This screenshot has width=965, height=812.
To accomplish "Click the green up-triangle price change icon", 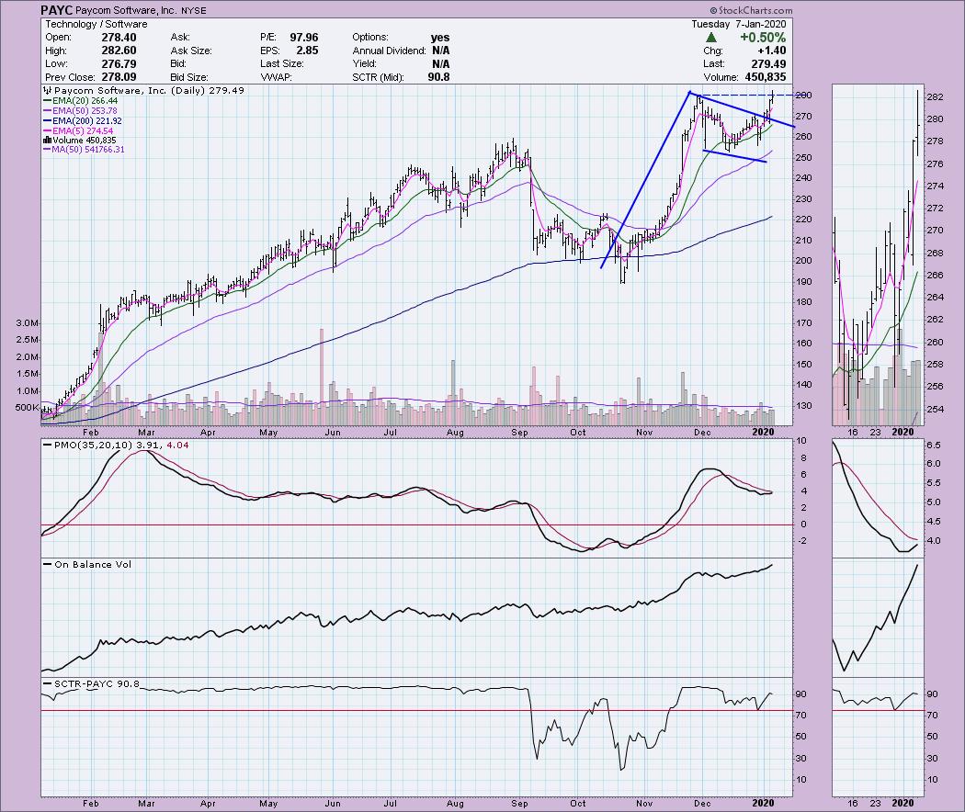I will (711, 38).
